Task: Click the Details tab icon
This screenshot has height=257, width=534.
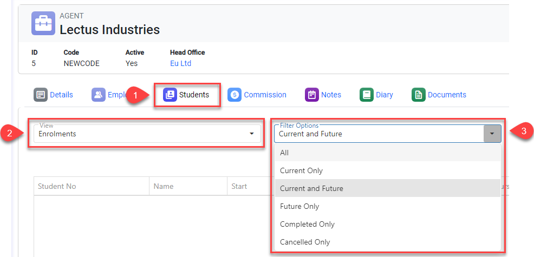Action: pyautogui.click(x=41, y=95)
